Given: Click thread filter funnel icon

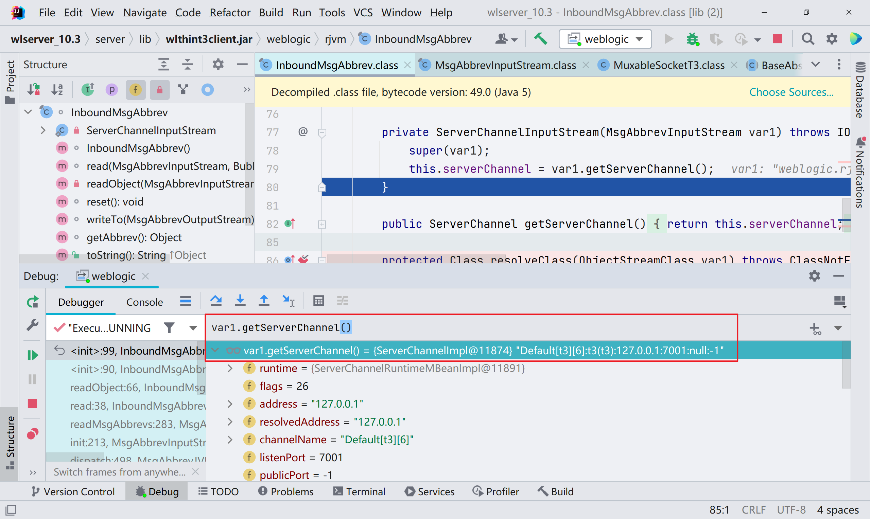Looking at the screenshot, I should coord(169,328).
